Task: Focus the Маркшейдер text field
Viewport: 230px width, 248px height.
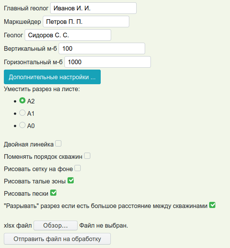Action: [x=86, y=22]
